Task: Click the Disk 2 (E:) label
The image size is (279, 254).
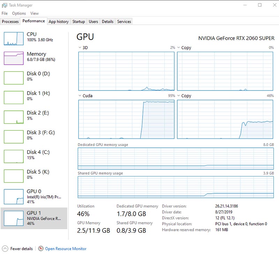Action: tap(38, 113)
